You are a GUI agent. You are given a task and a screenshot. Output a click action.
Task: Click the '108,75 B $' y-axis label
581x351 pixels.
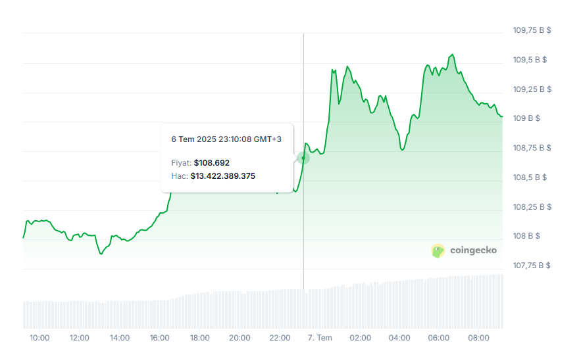[532, 148]
